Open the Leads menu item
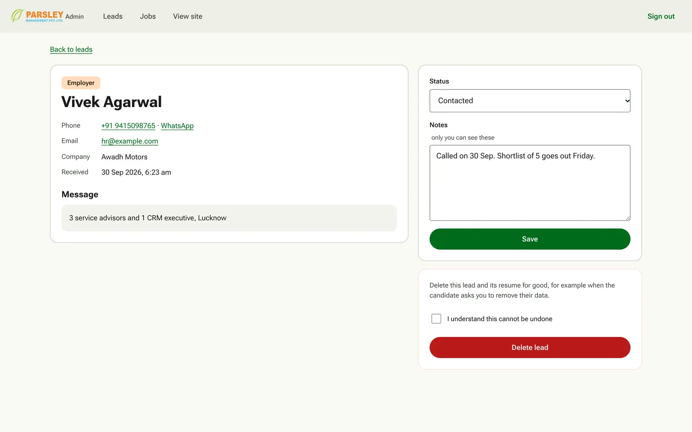Screen dimensions: 692x432 click(x=113, y=16)
